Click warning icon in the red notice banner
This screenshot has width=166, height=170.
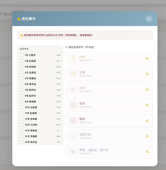(21, 35)
